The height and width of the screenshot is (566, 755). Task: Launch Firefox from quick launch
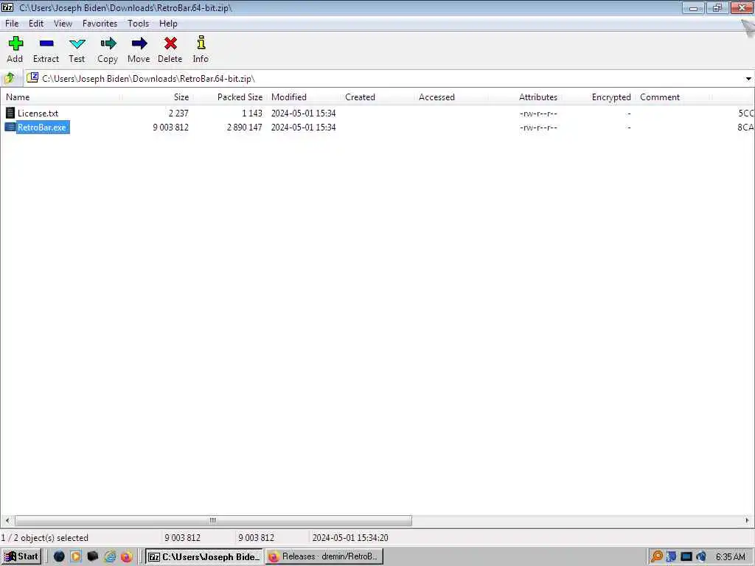pos(127,556)
